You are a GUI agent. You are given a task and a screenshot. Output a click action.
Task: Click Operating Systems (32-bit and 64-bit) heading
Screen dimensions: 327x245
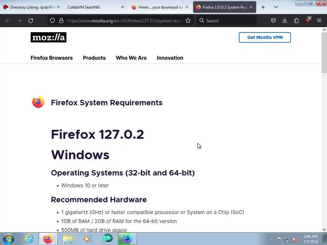[123, 173]
